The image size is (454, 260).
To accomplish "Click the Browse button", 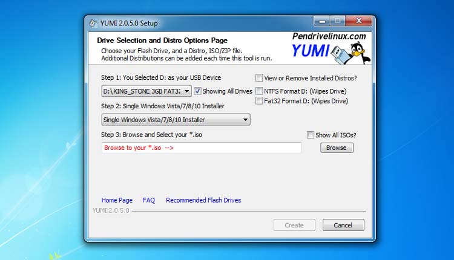I will click(337, 148).
